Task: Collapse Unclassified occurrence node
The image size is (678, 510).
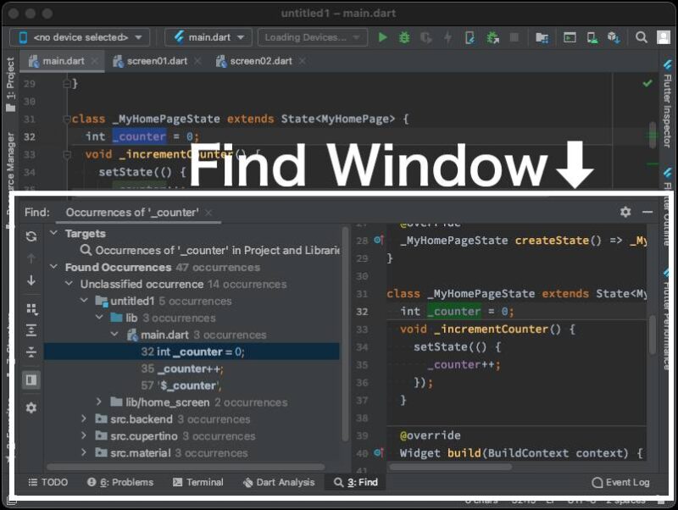Action: point(69,284)
